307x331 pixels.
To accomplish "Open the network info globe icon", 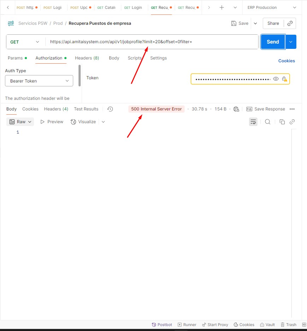I will click(236, 109).
